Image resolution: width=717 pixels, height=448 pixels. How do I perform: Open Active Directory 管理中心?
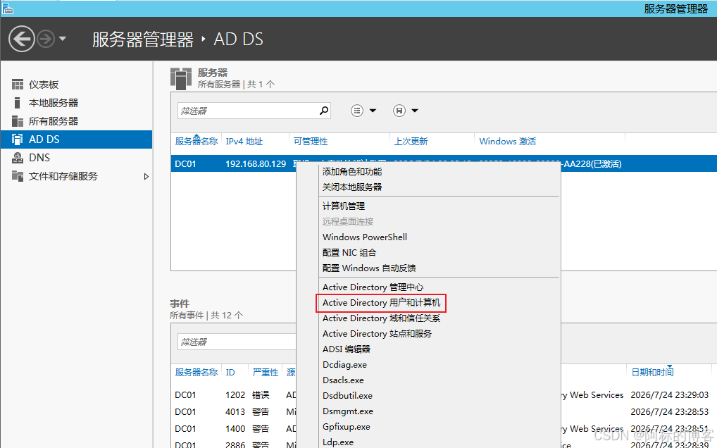coord(373,287)
